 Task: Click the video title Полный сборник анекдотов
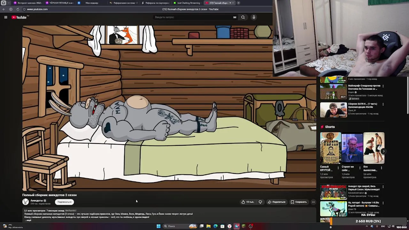[50, 195]
